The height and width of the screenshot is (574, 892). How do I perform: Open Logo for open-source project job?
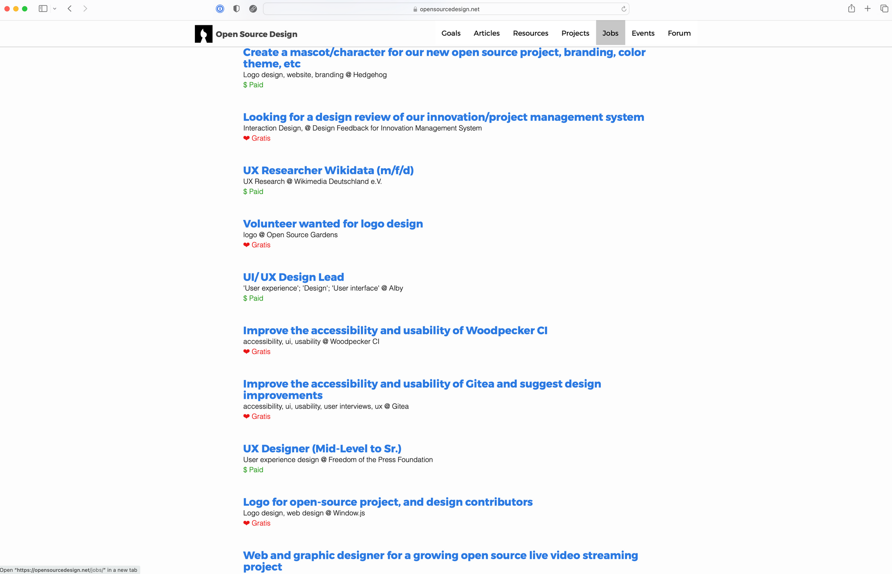pyautogui.click(x=388, y=502)
